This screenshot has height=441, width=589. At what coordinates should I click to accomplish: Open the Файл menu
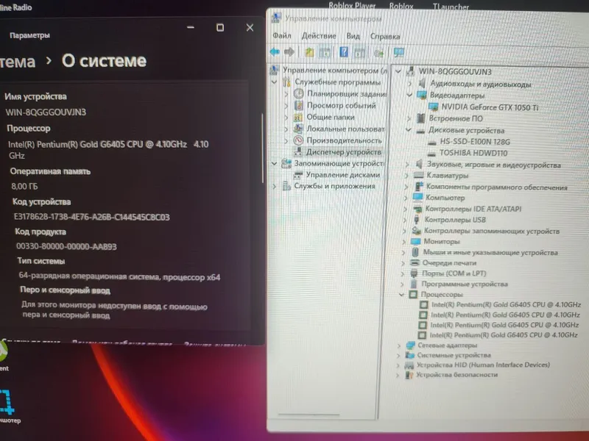[x=282, y=35]
